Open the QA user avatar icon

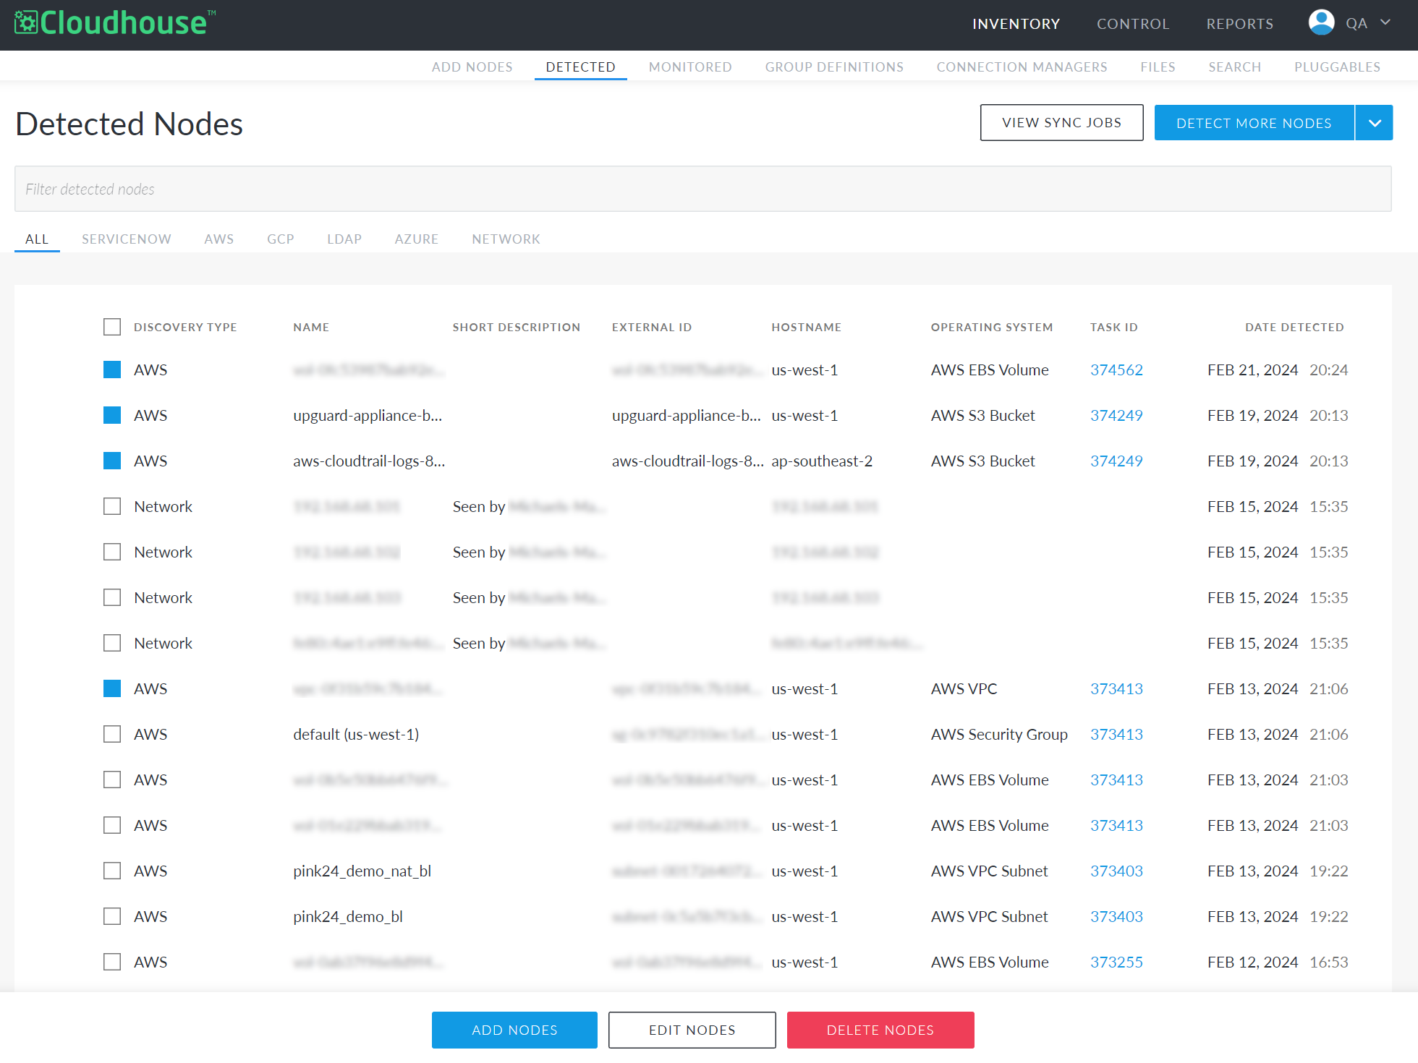[1321, 22]
